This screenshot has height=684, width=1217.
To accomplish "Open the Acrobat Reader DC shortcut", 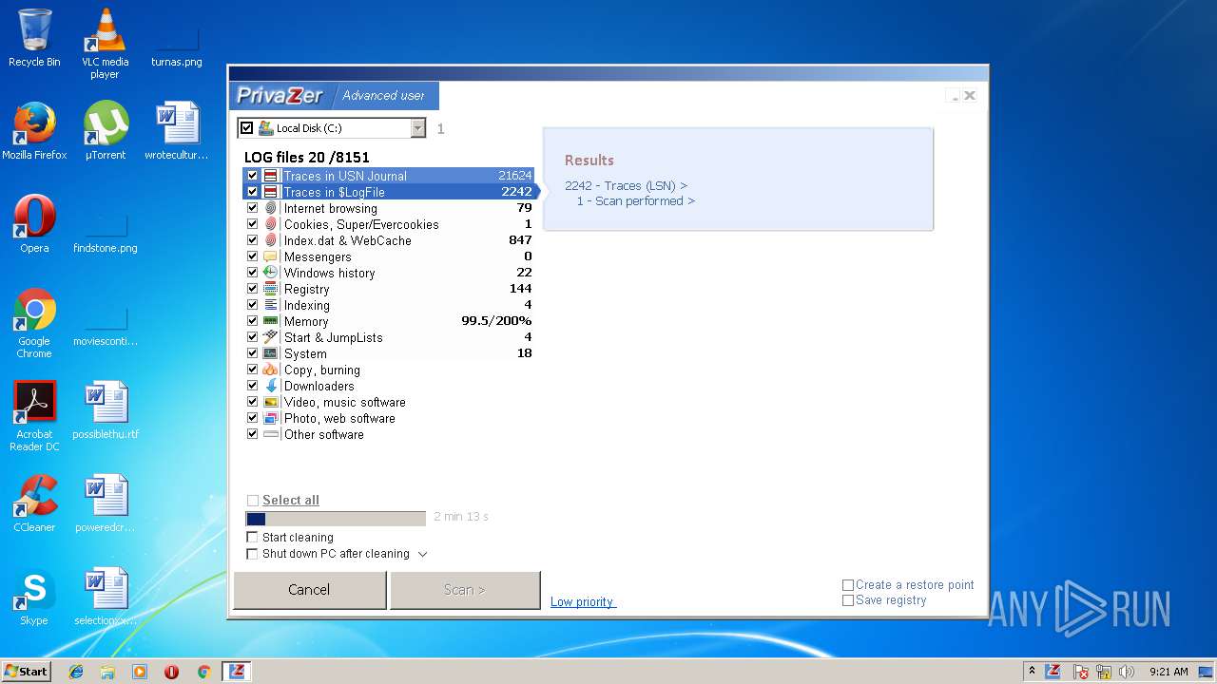I will [x=34, y=417].
